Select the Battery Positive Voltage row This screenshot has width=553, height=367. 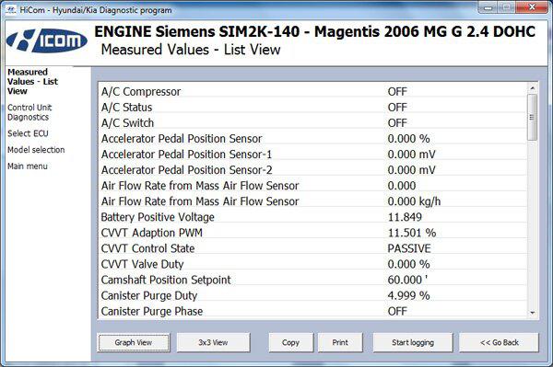pos(312,217)
